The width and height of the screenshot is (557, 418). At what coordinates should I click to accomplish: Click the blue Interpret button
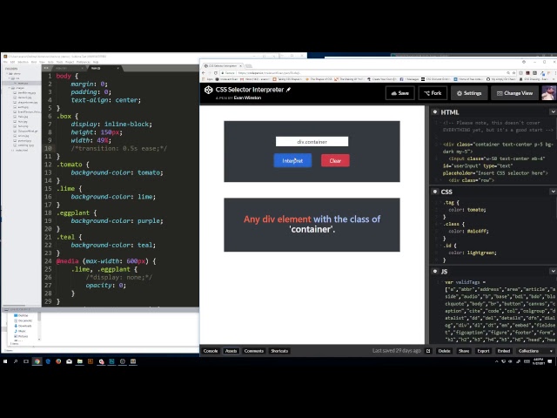(x=292, y=160)
